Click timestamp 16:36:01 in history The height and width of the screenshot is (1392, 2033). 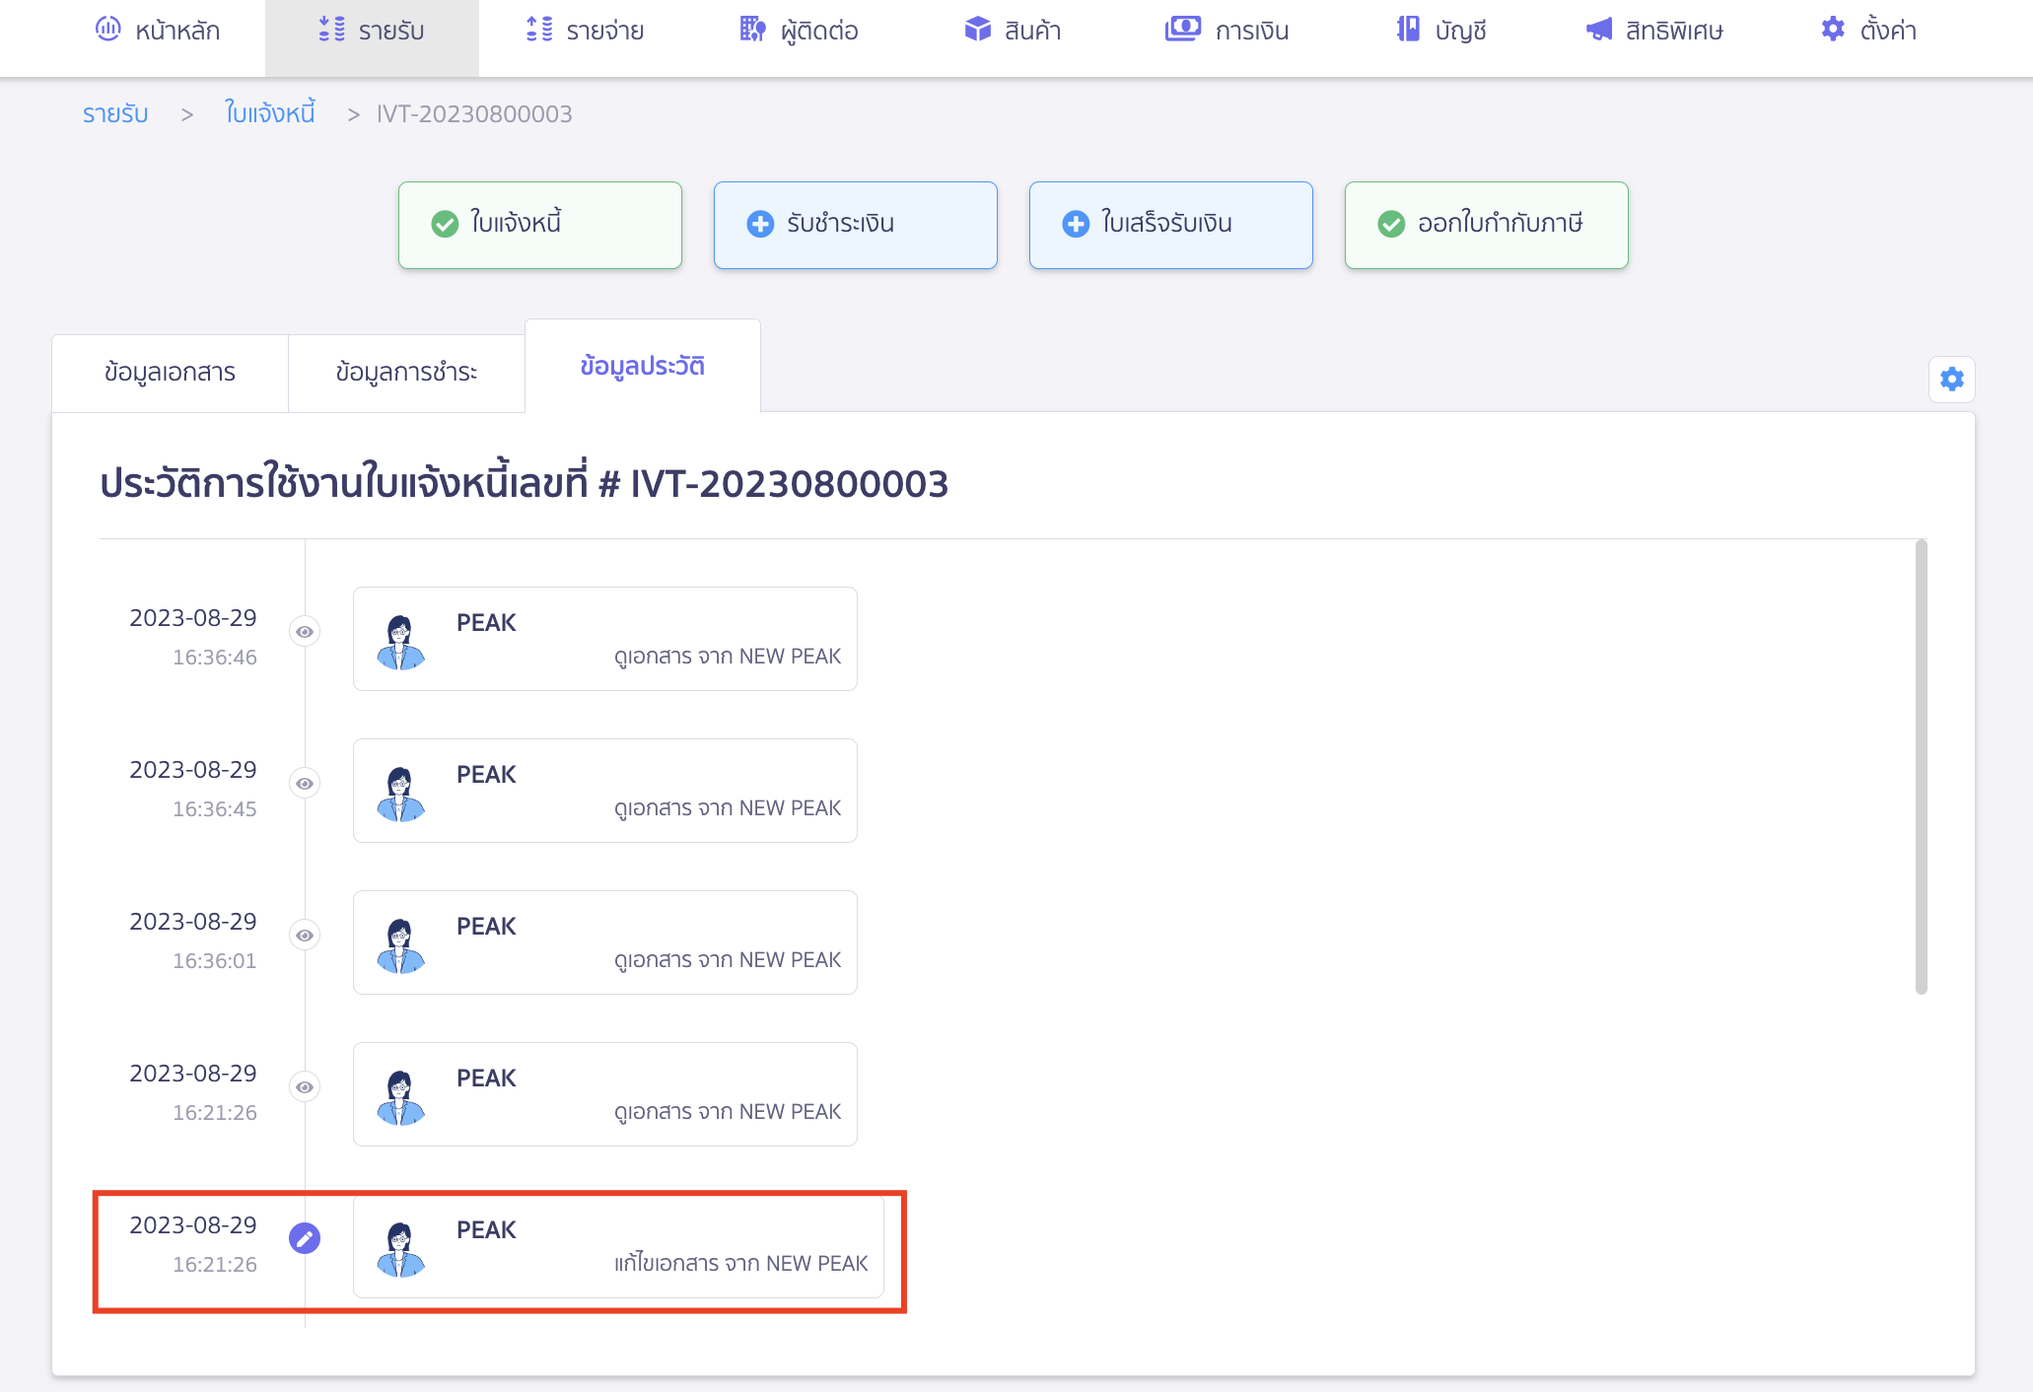[215, 961]
